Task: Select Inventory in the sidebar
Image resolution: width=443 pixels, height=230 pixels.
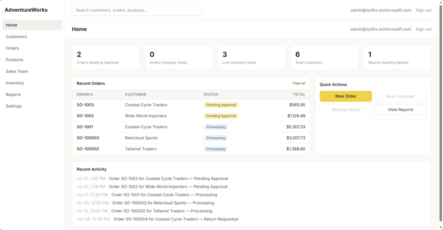Action: click(32, 83)
